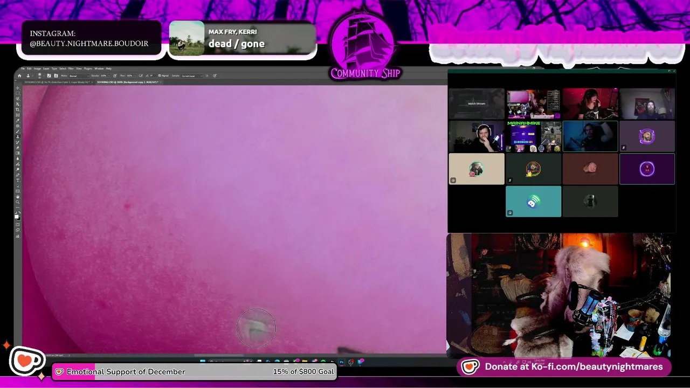Open the Plugins menu
690x388 pixels.
click(88, 68)
